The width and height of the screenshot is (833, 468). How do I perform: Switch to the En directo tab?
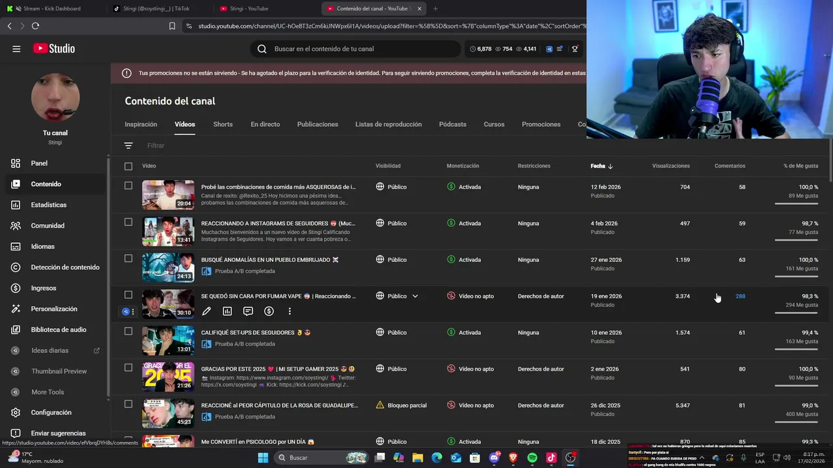(265, 124)
